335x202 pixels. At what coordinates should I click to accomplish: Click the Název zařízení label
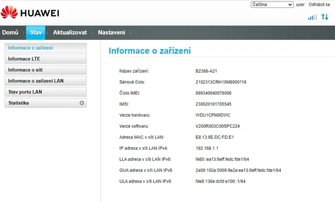[x=134, y=71]
